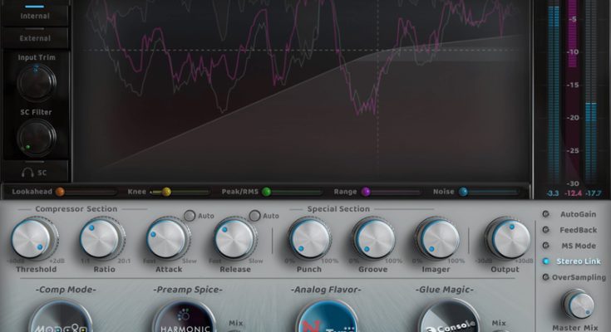Viewport: 611px width, 332px height.
Task: Select the Internal sidechain source
Action: [x=34, y=16]
